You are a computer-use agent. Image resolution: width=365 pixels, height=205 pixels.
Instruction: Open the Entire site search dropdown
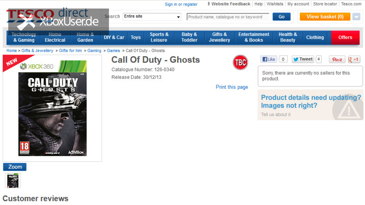click(152, 16)
